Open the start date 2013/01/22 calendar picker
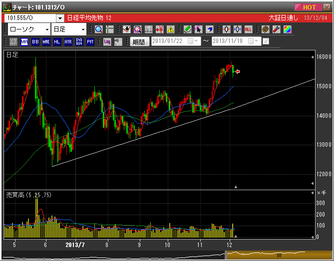Image resolution: width=334 pixels, height=261 pixels. (x=193, y=41)
